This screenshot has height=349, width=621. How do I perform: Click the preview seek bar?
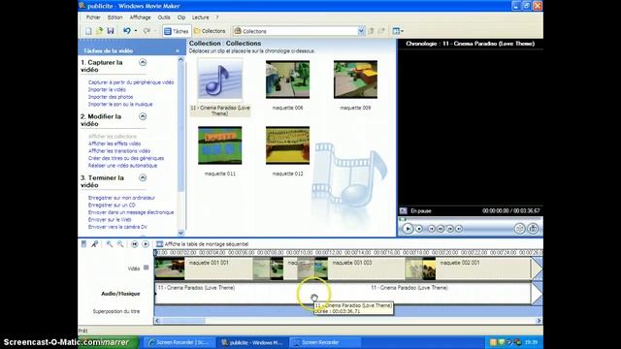(x=470, y=219)
